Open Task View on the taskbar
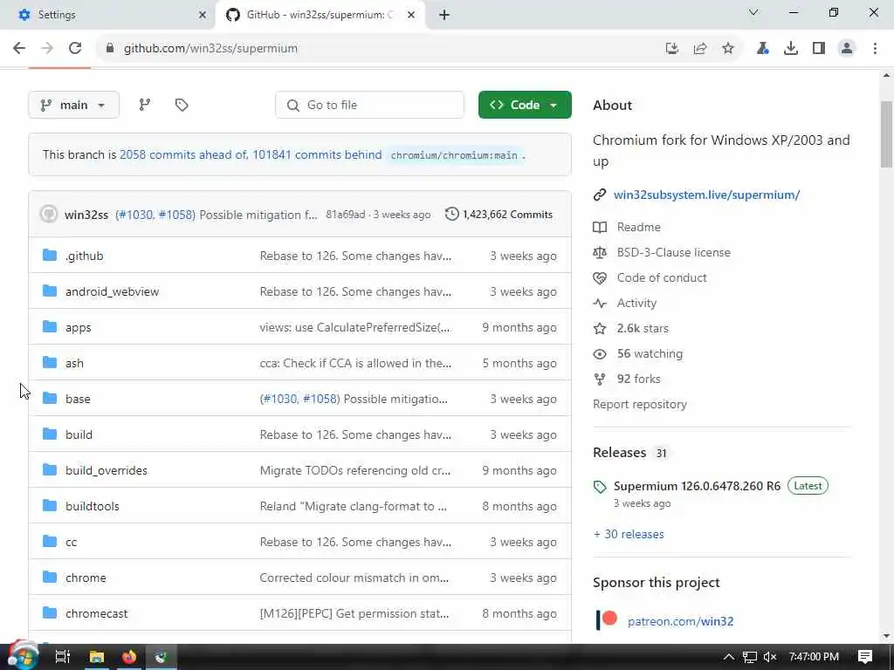The image size is (894, 670). click(x=62, y=657)
